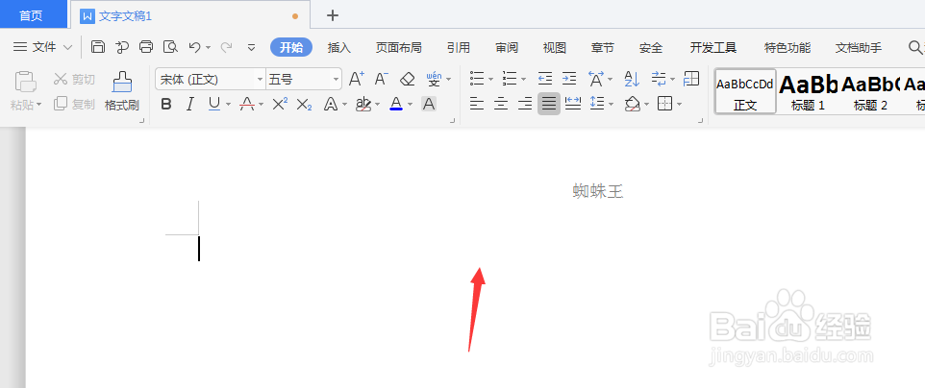The image size is (925, 388).
Task: Click the numbered list icon
Action: pyautogui.click(x=509, y=78)
